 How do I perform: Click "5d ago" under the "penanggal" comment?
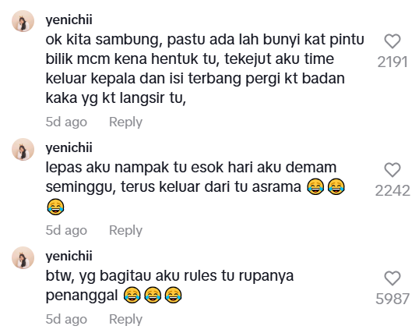tap(66, 319)
